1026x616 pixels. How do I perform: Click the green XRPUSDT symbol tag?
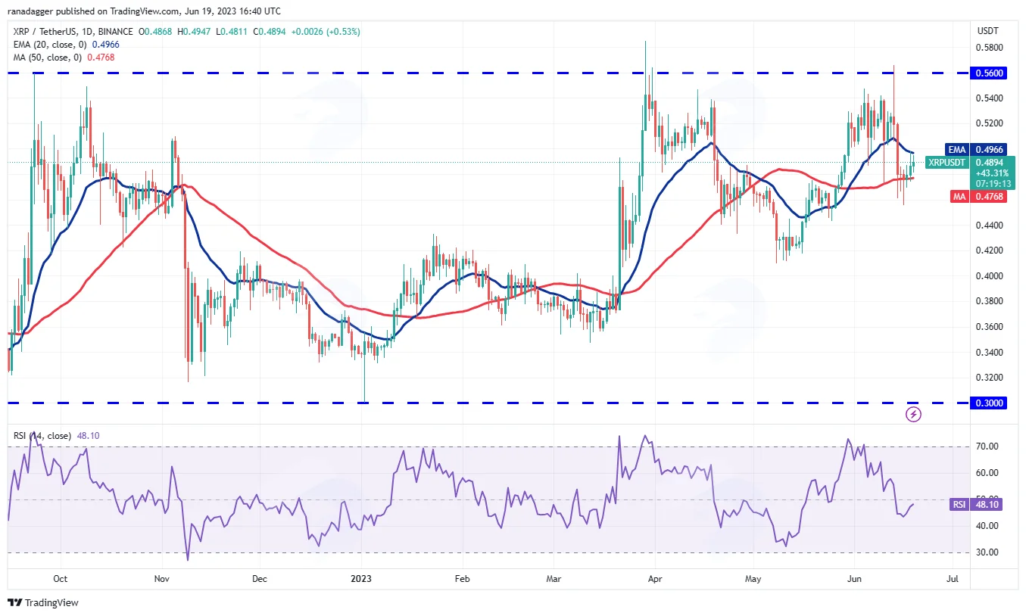pos(947,162)
